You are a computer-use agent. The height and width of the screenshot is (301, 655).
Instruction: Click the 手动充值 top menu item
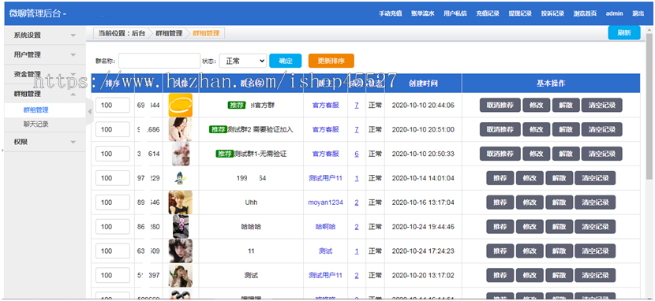(x=390, y=13)
